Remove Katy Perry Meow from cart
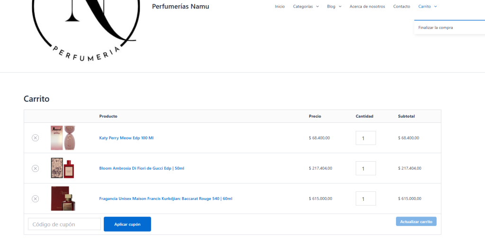Image resolution: width=485 pixels, height=241 pixels. [36, 138]
